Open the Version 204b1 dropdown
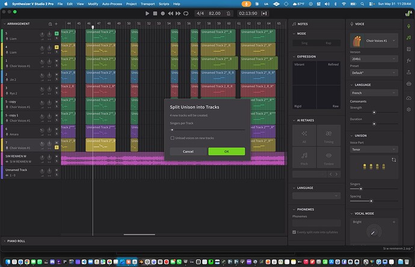 374,59
